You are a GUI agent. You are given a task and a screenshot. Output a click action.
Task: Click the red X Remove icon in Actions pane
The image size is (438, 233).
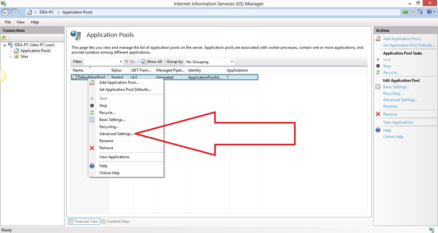pyautogui.click(x=378, y=114)
